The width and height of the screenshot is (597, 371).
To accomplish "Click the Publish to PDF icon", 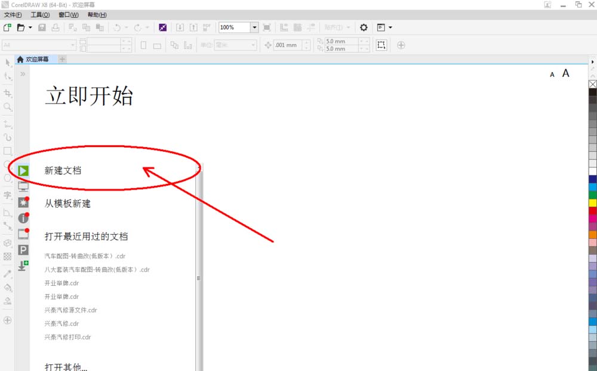I will coord(207,27).
